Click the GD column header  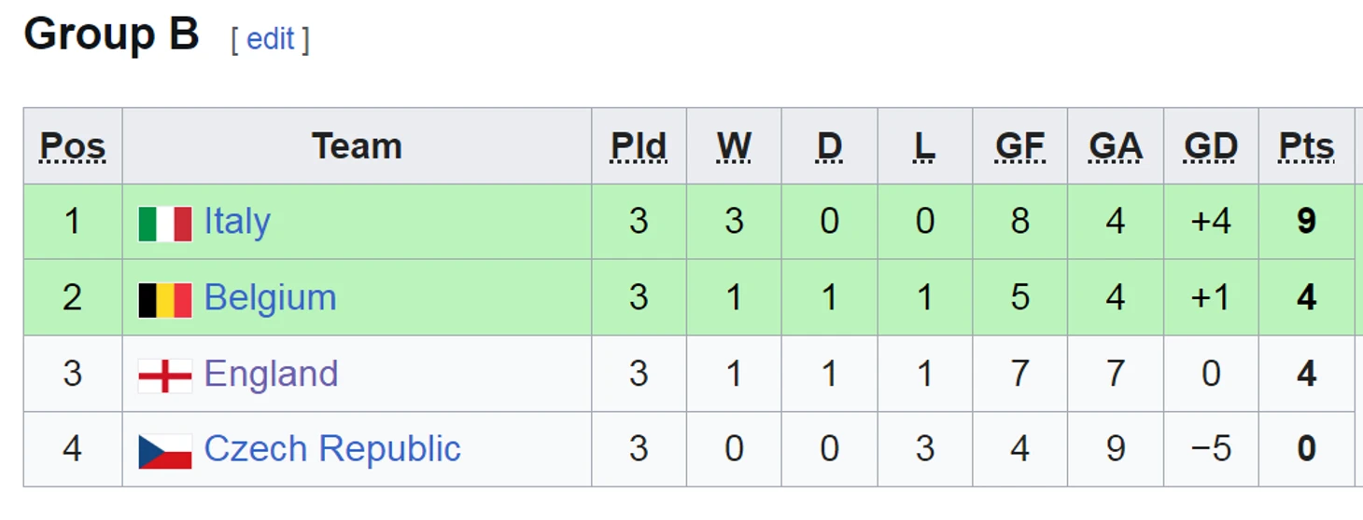coord(1211,146)
